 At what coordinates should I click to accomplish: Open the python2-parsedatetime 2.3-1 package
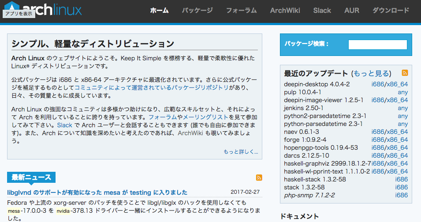(325, 116)
